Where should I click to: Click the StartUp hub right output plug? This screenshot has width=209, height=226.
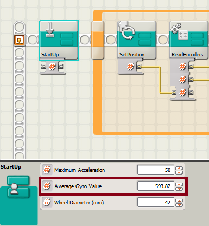[x=61, y=67]
